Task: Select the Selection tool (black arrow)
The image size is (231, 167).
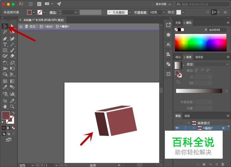Action: (x=5, y=26)
